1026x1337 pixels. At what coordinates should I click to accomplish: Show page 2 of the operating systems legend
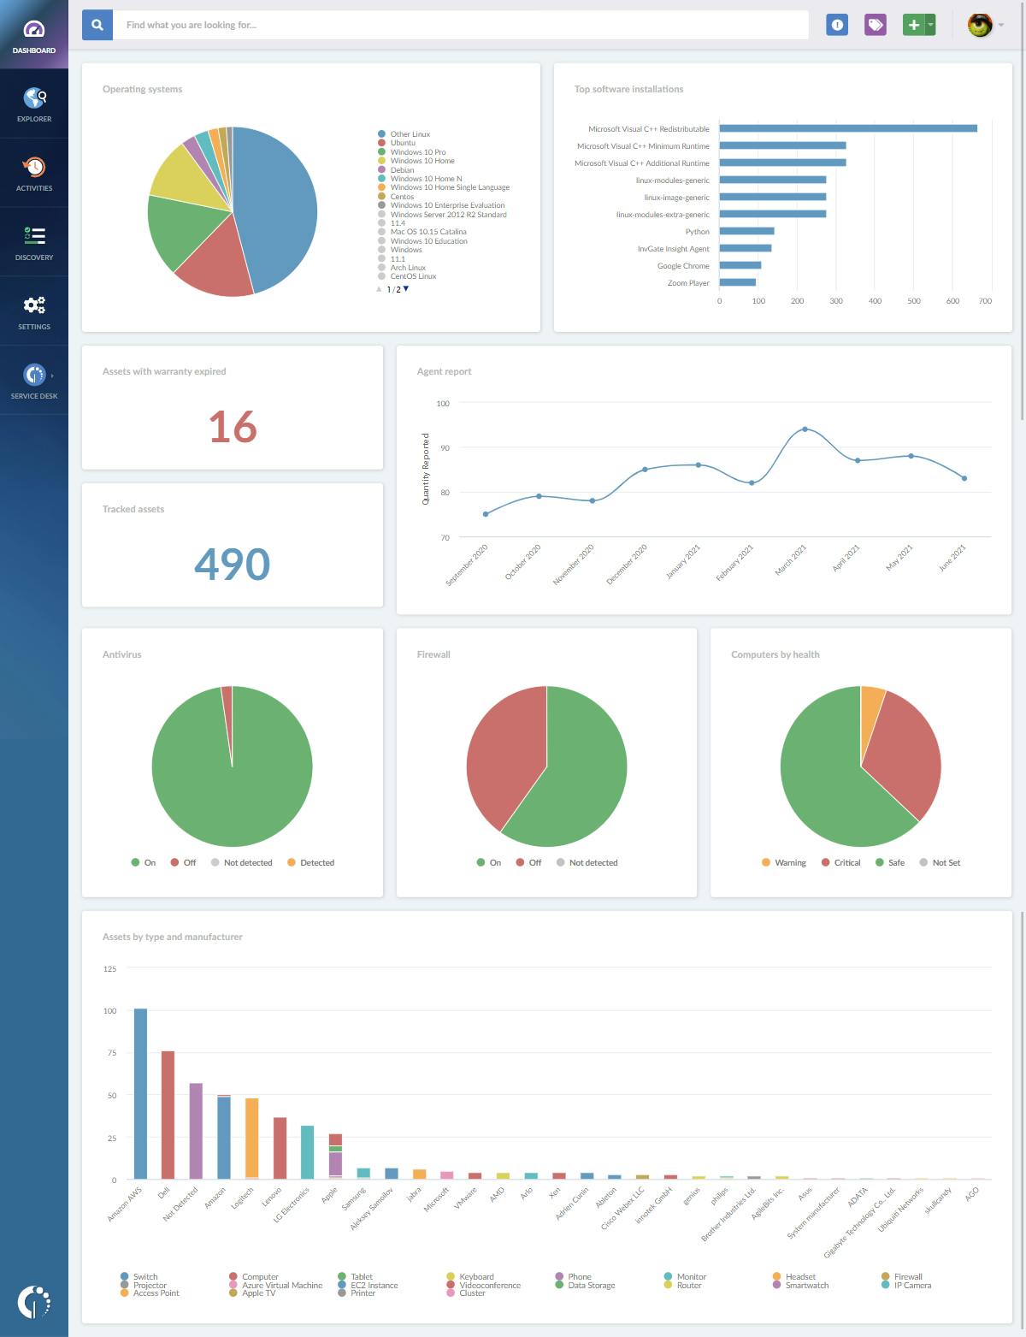404,289
